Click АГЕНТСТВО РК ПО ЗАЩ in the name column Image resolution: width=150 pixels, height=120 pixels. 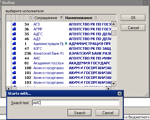click(x=90, y=49)
